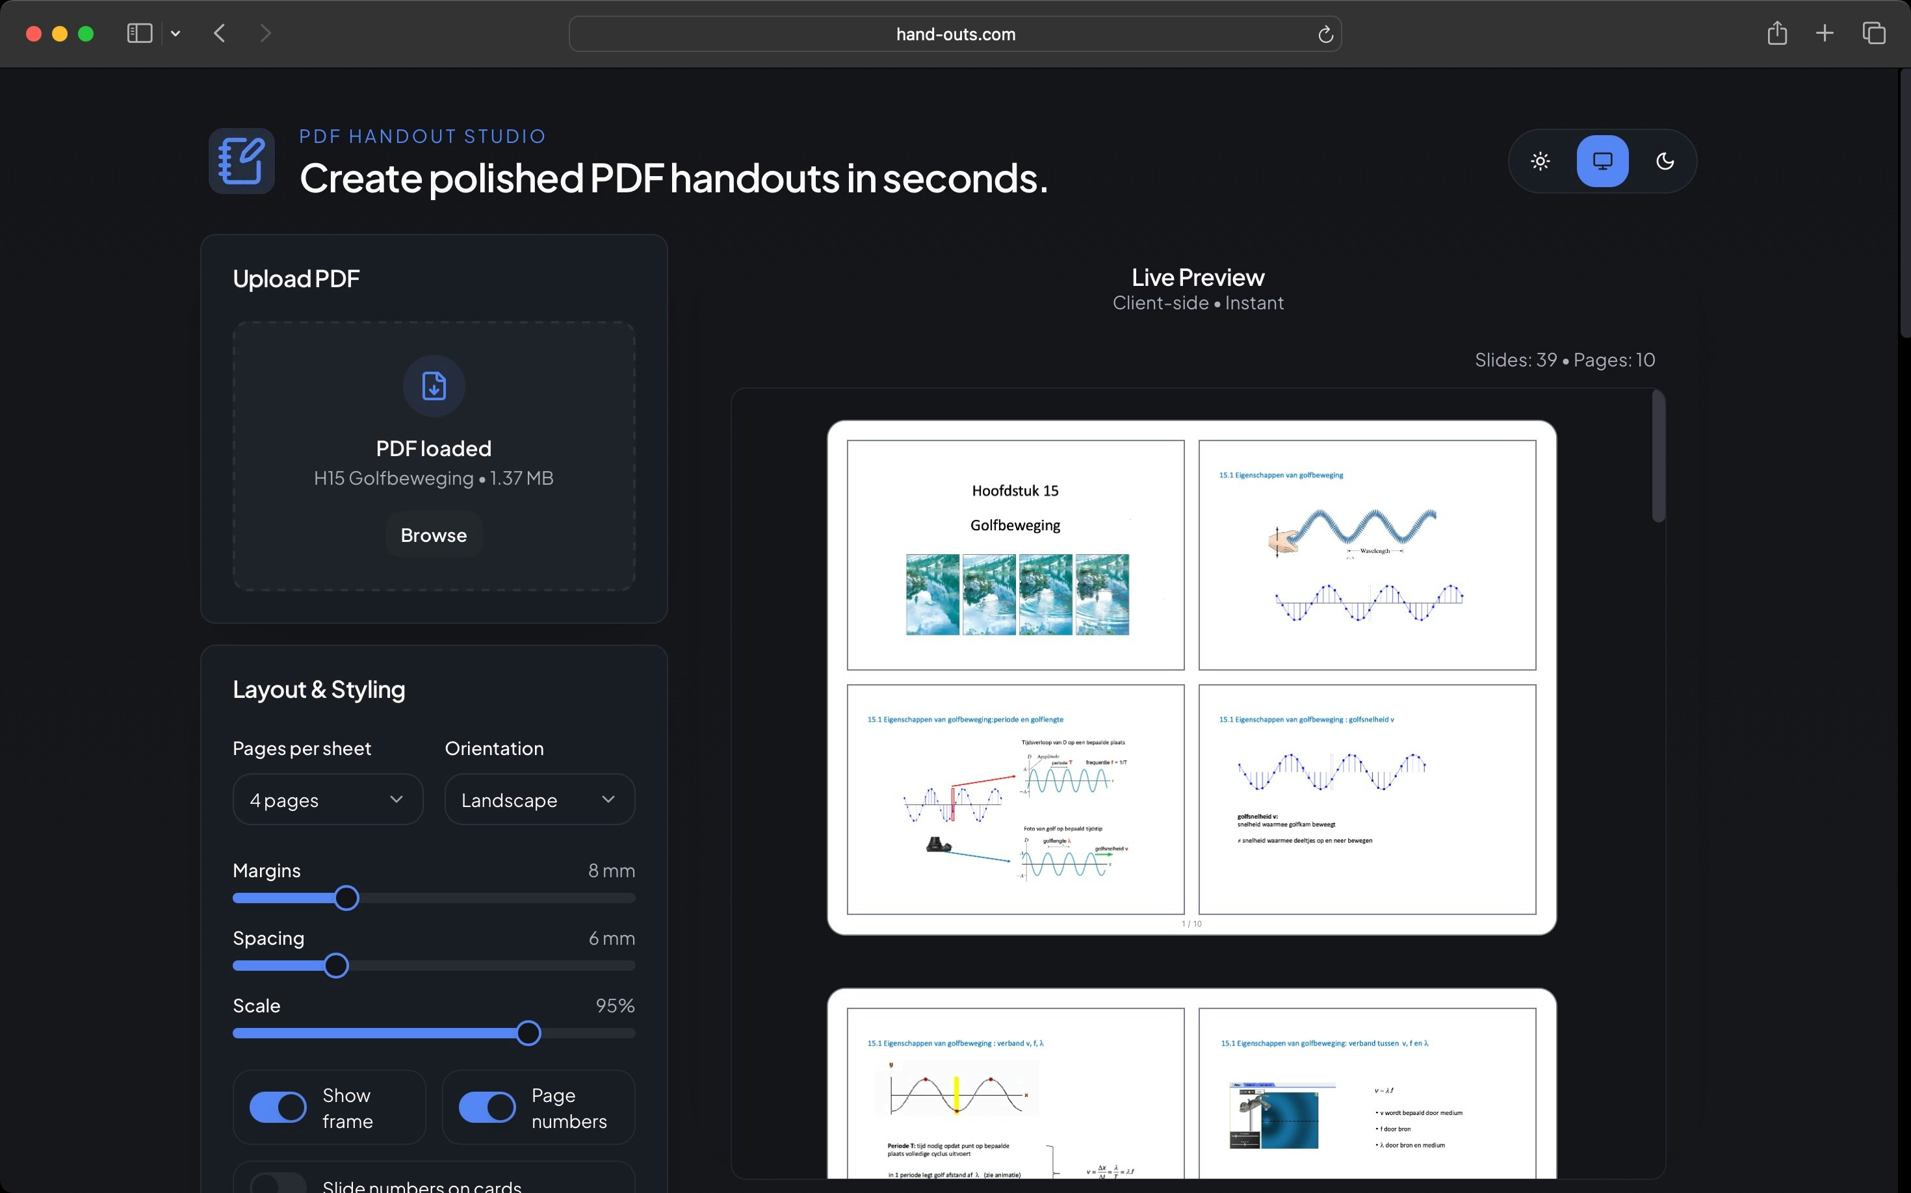Open the sidebar chevron dropdown
Image resolution: width=1911 pixels, height=1193 pixels.
pos(175,33)
